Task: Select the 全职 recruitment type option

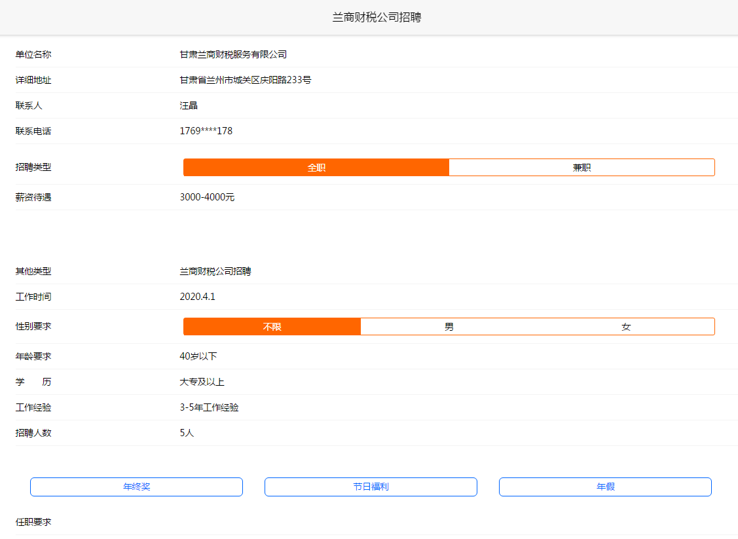Action: [x=316, y=168]
